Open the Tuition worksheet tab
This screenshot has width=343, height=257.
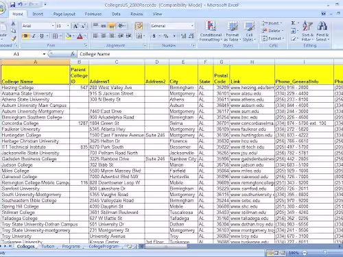point(48,247)
